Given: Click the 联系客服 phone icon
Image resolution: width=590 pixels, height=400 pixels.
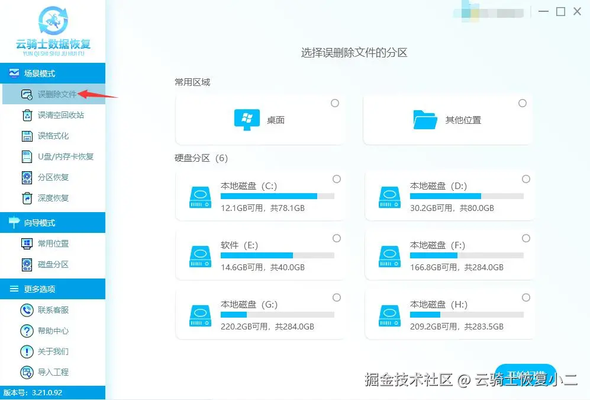Looking at the screenshot, I should tap(27, 310).
